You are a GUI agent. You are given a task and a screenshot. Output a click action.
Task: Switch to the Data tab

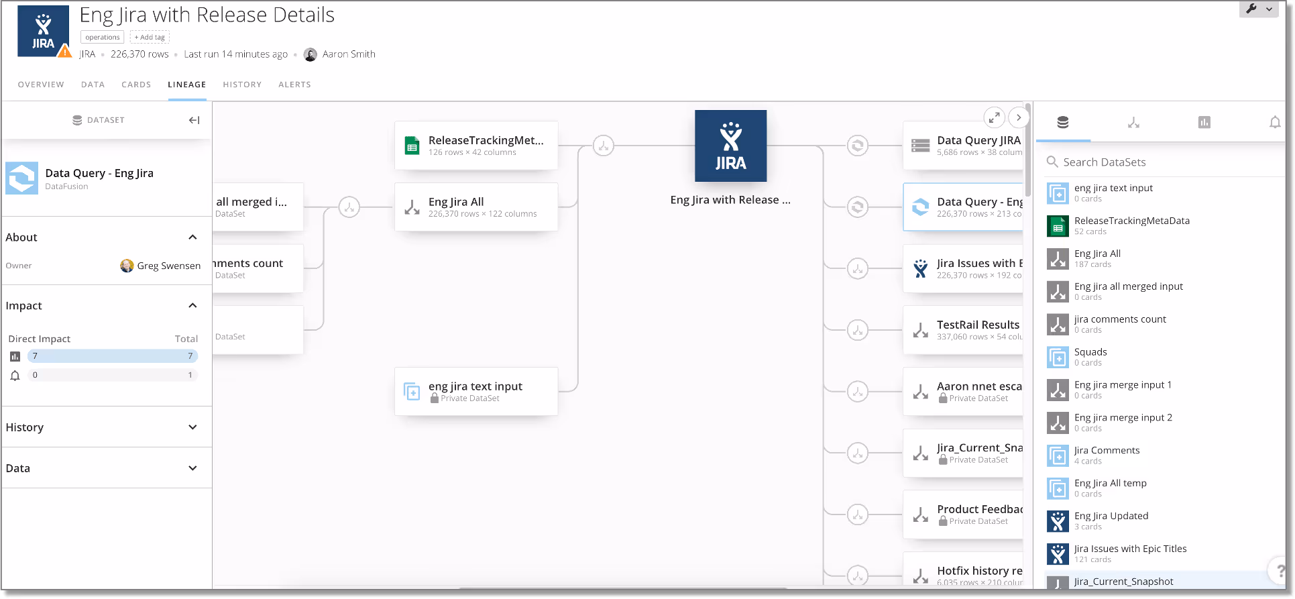point(93,85)
